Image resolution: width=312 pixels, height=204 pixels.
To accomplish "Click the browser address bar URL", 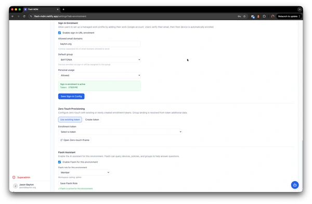I will (60, 16).
